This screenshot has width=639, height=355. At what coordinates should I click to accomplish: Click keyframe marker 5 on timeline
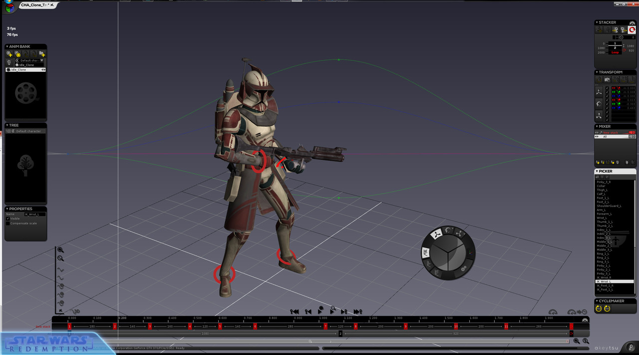click(220, 326)
